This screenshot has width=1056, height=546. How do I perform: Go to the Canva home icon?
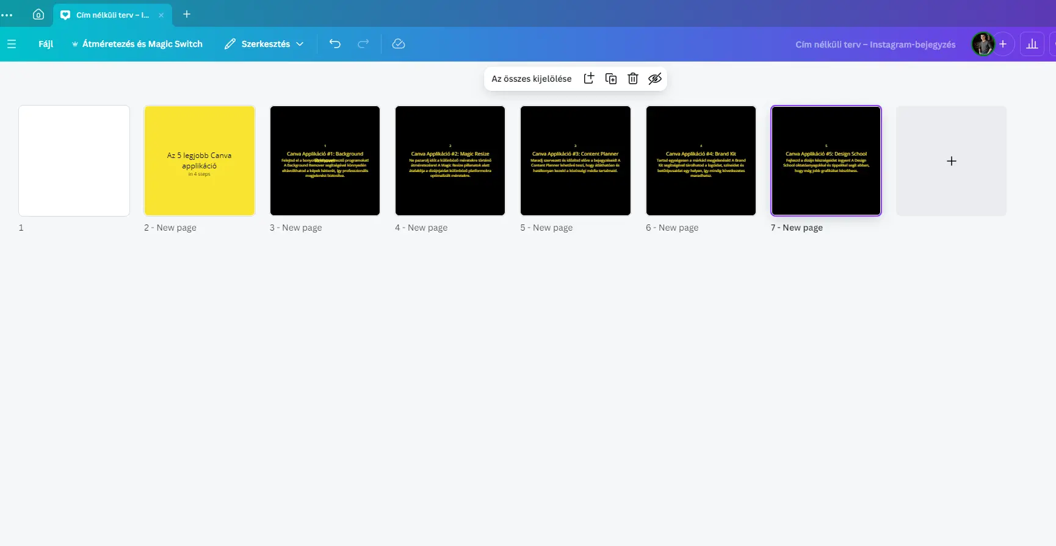click(x=38, y=14)
